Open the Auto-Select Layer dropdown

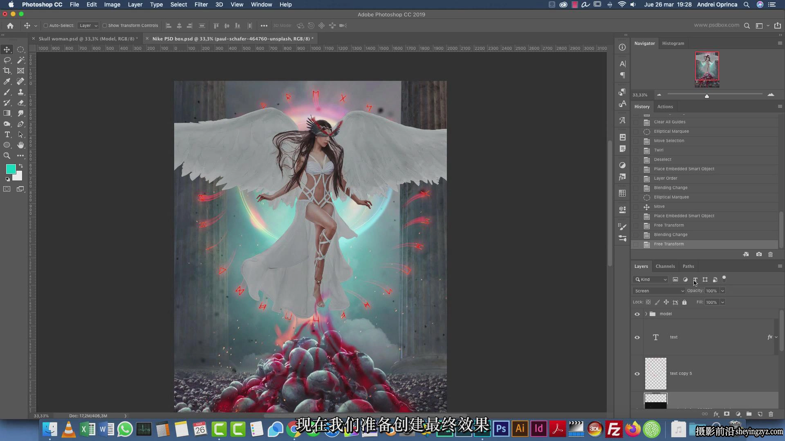88,25
